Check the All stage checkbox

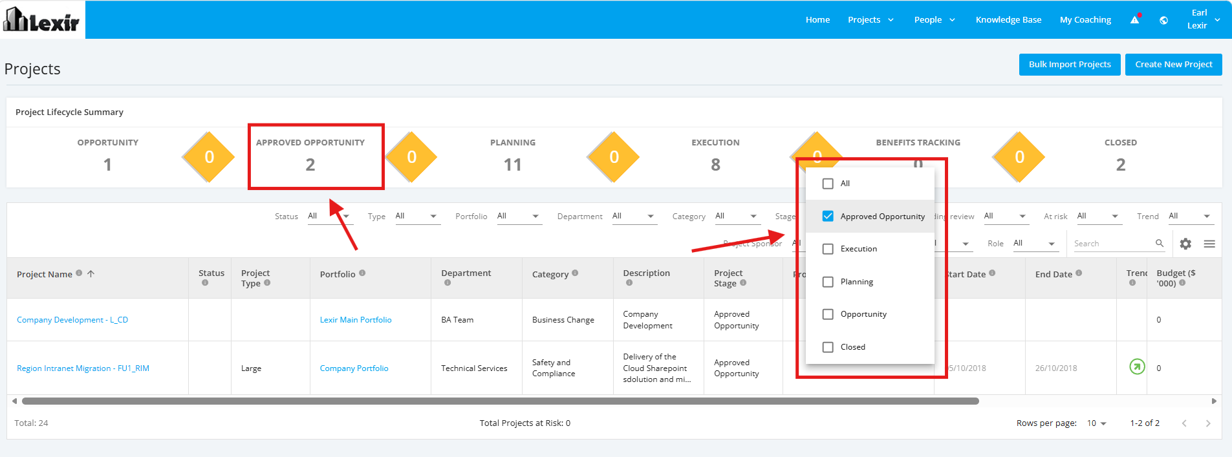point(828,184)
